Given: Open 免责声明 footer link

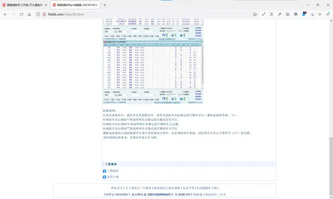Looking at the screenshot, I should pyautogui.click(x=188, y=188).
